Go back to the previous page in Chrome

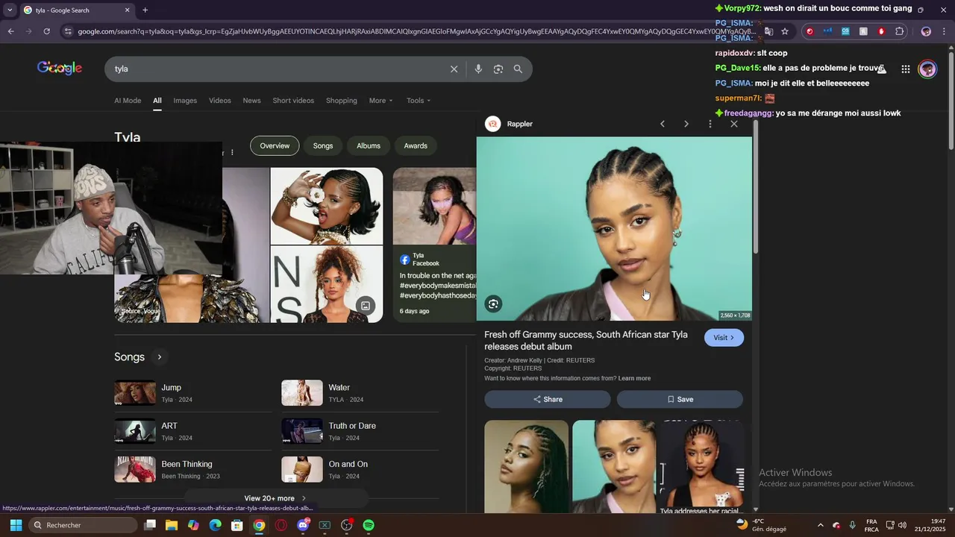coord(10,31)
